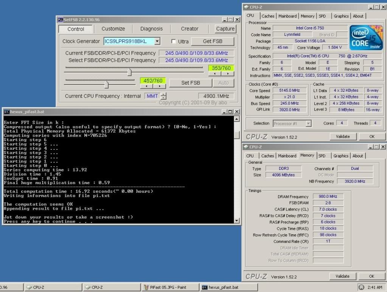Viewport: 387px width, 292px height.
Task: Click the Memory CPU-Z window title icon
Action: coord(246,147)
